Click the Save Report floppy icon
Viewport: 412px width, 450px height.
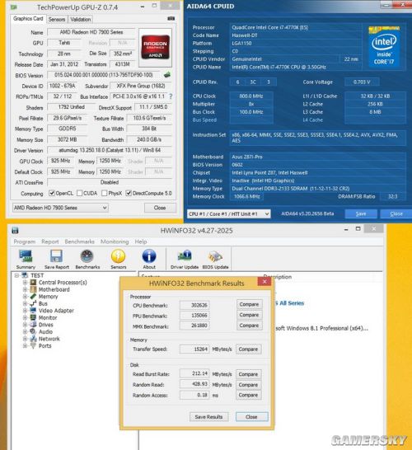[x=56, y=256]
